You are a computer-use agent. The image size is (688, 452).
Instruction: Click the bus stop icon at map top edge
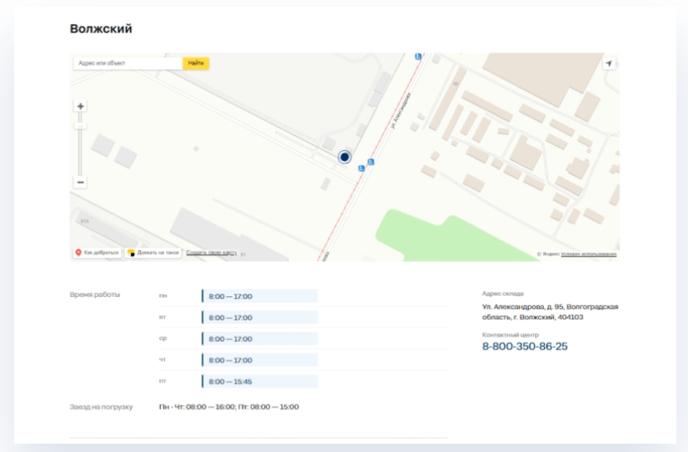pos(418,57)
